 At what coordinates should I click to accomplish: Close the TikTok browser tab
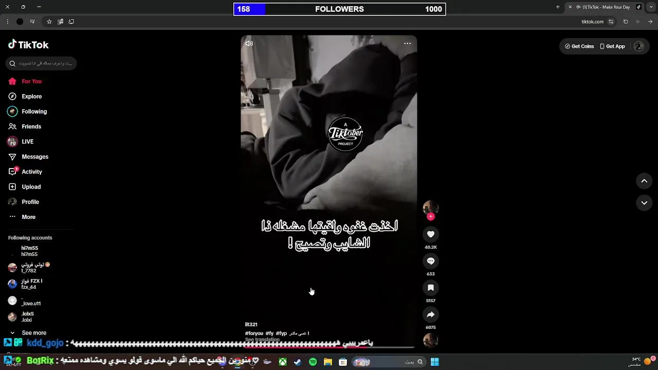point(570,7)
